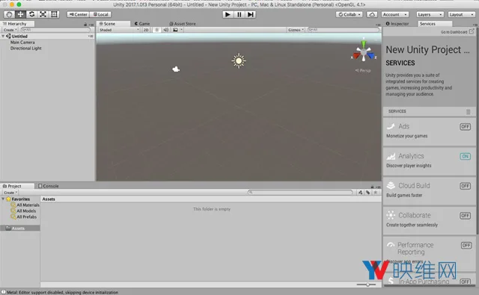Enable the Collaborate service
This screenshot has width=479, height=295.
[465, 216]
